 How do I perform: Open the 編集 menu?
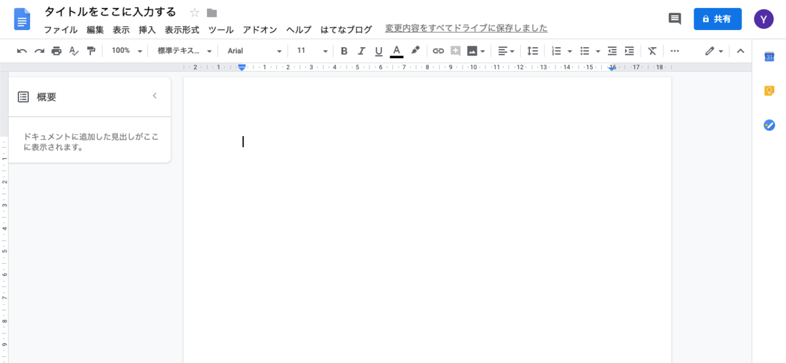(x=95, y=29)
